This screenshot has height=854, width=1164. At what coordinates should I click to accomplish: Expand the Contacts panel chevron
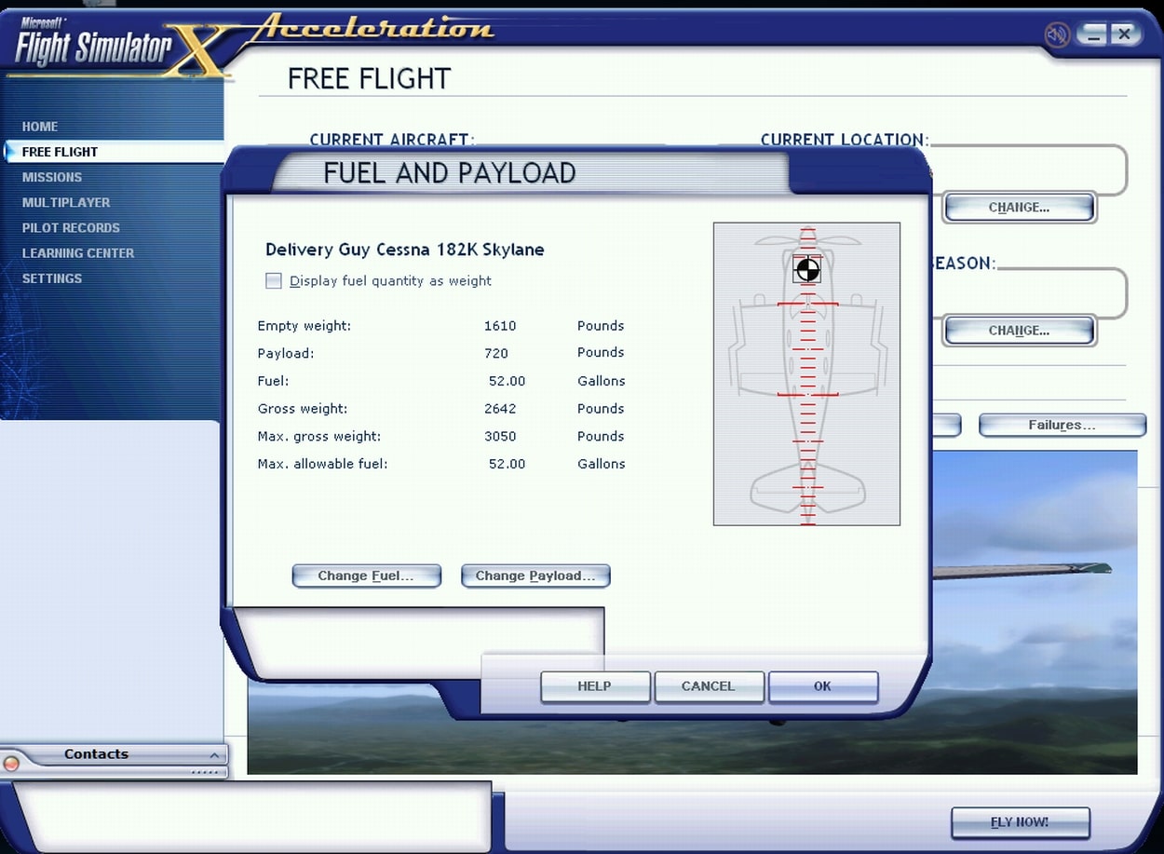(214, 755)
